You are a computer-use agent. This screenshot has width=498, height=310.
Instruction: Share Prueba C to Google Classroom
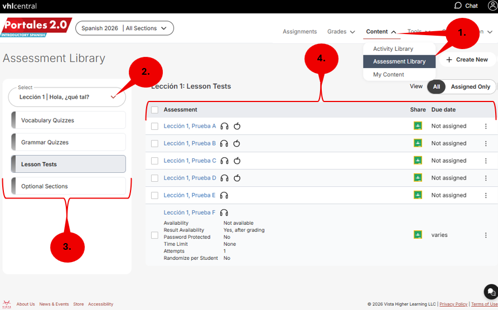[x=418, y=161]
